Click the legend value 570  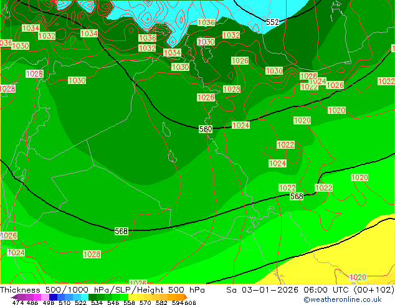(x=145, y=303)
